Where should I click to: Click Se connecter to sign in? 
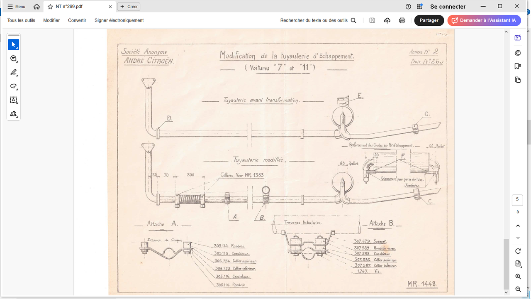tap(448, 7)
